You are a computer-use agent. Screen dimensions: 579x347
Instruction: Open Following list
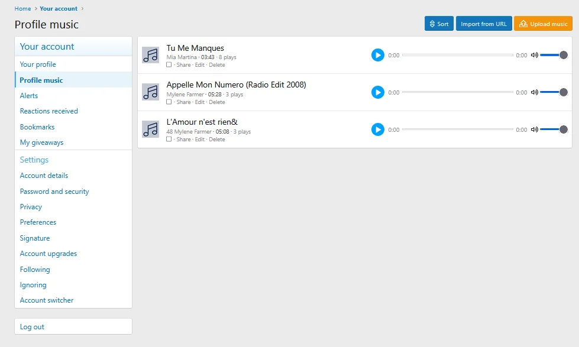click(73, 270)
